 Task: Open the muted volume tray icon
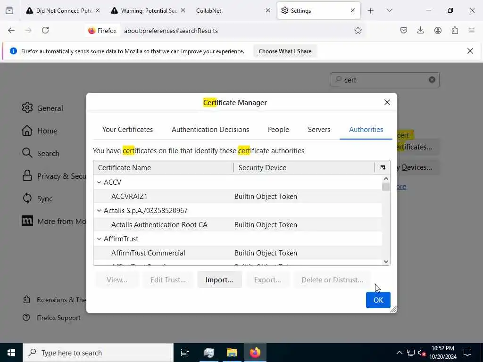coord(422,353)
